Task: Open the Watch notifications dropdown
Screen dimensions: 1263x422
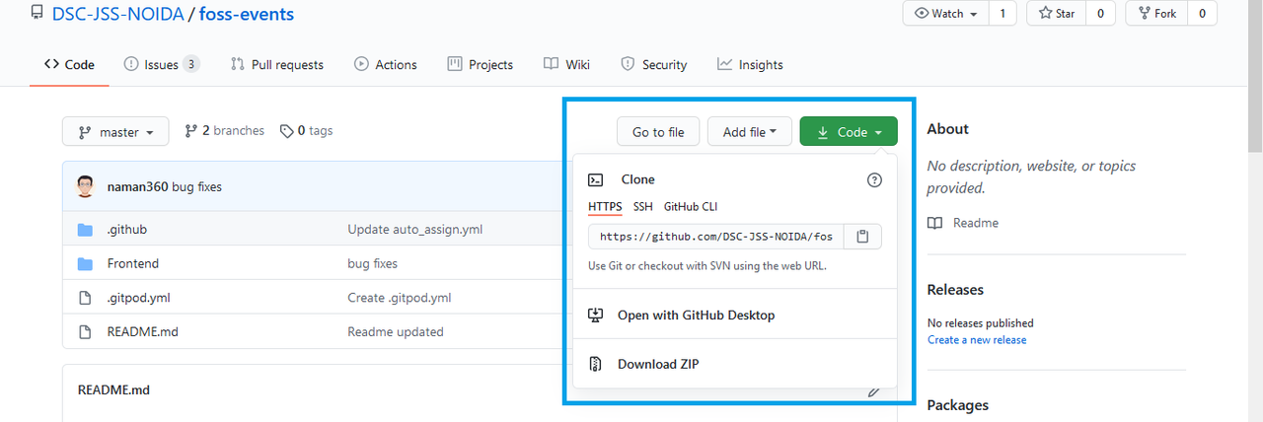Action: [947, 14]
